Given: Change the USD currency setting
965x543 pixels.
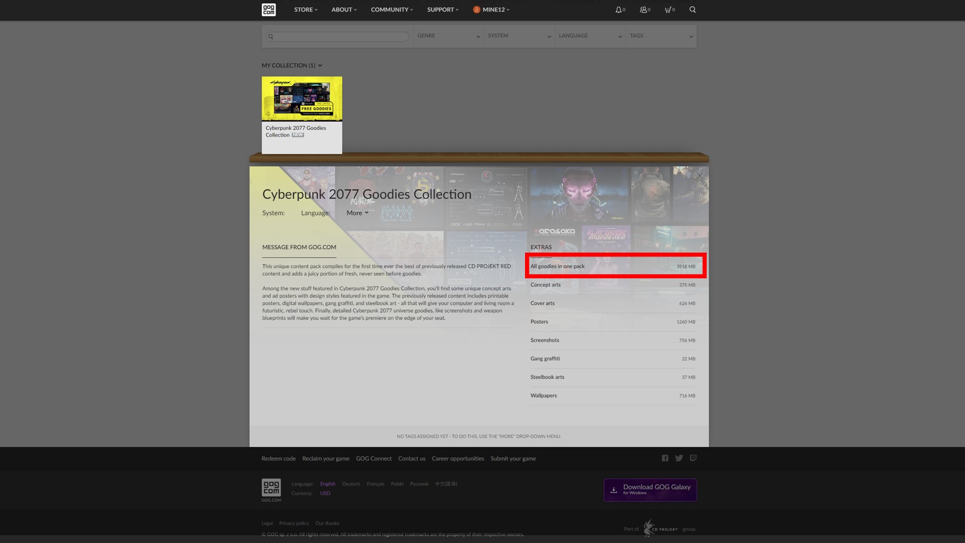Looking at the screenshot, I should click(x=325, y=493).
